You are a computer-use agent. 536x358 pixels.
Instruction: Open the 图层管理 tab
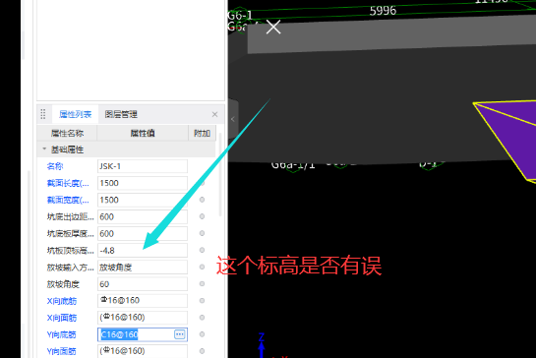click(x=121, y=114)
